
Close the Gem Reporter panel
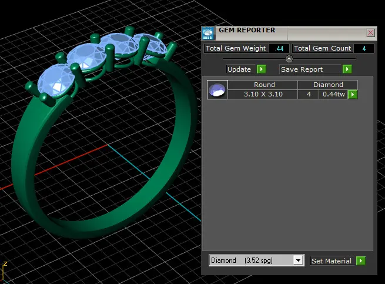(x=370, y=32)
